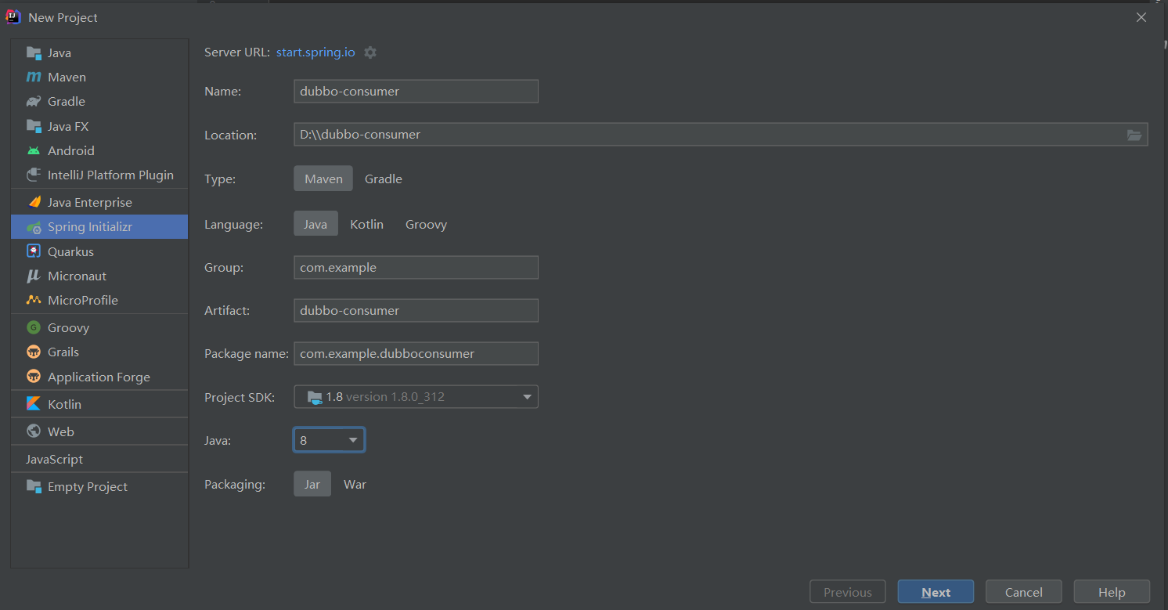The height and width of the screenshot is (610, 1168).
Task: Select Gradle project type
Action: point(384,179)
